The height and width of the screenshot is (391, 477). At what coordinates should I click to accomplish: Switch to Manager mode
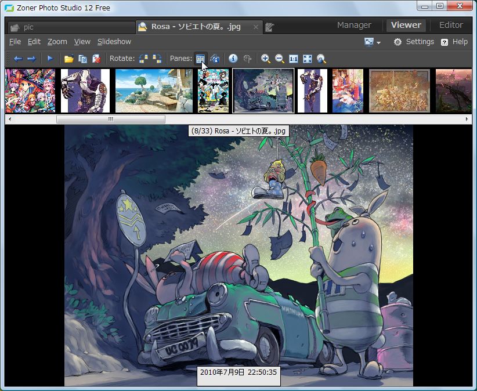click(x=354, y=25)
